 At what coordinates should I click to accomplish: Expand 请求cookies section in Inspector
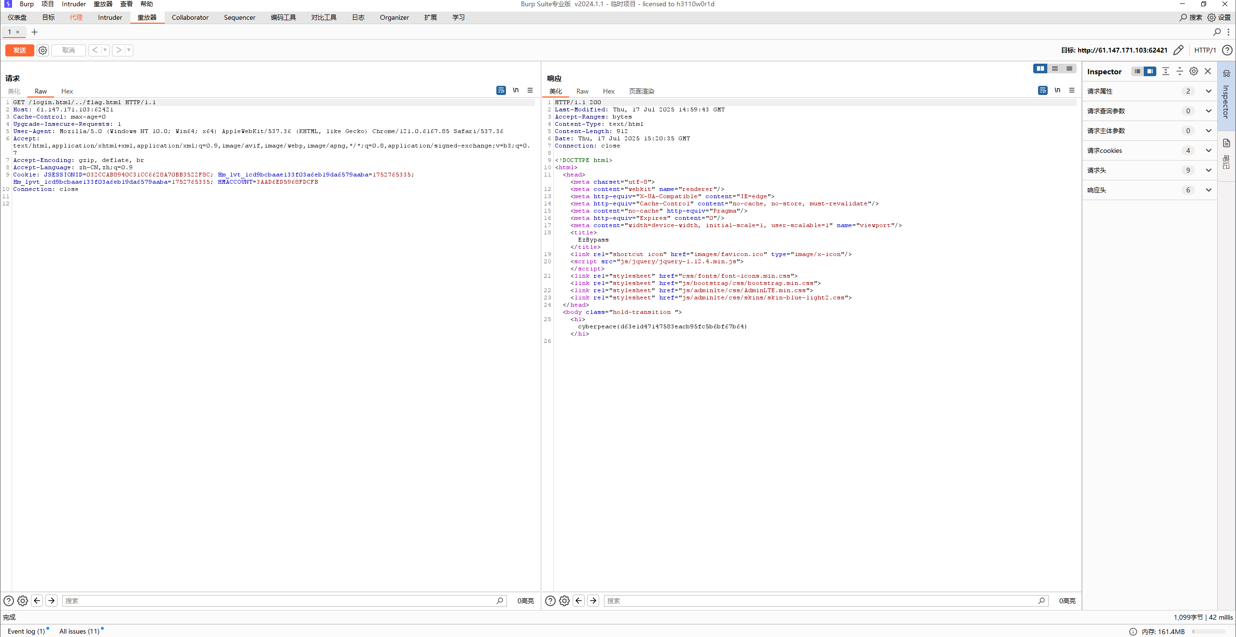1208,150
